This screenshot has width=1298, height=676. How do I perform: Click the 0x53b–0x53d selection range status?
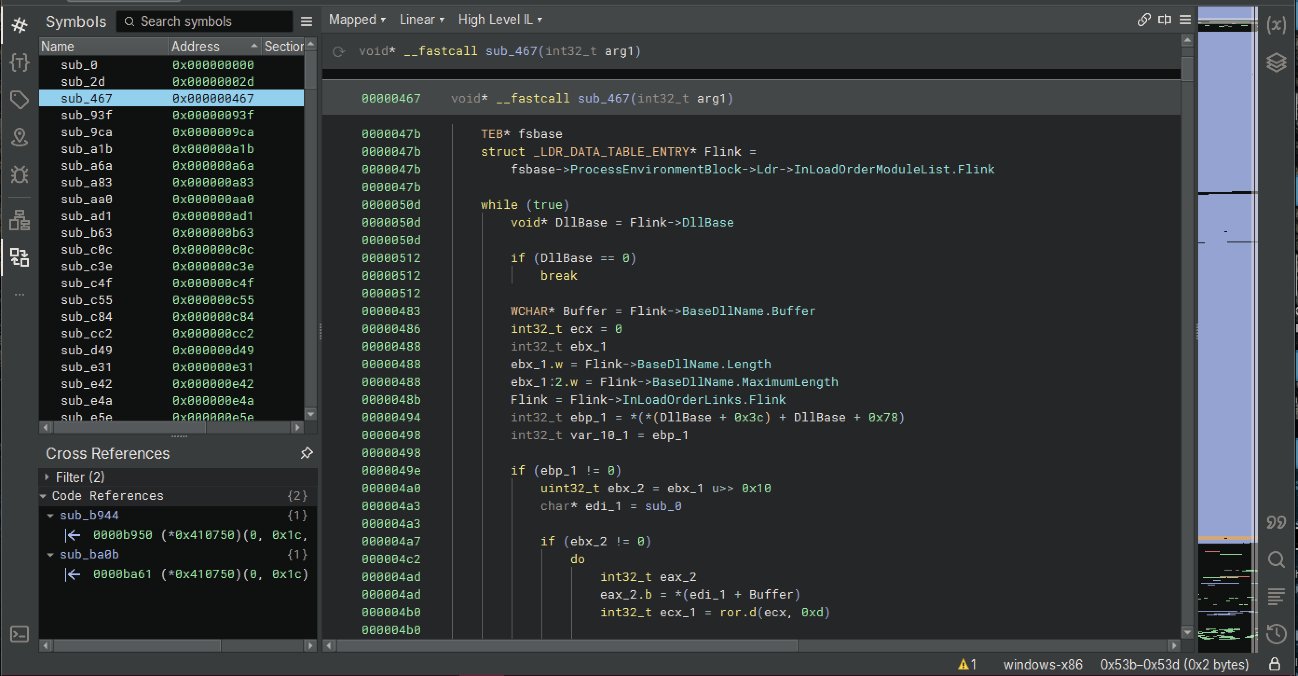[x=1174, y=664]
